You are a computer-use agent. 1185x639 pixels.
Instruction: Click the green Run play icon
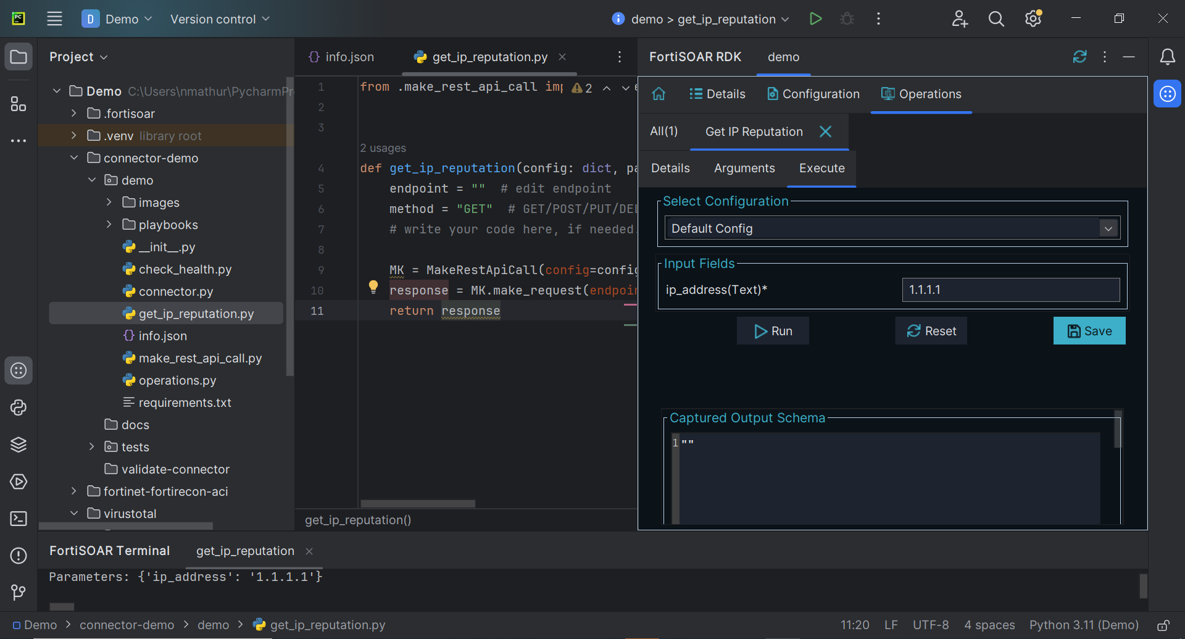pyautogui.click(x=815, y=19)
